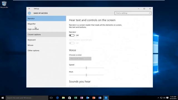This screenshot has width=178, height=100.
Task: Launch OneNote from the taskbar
Action: (x=81, y=98)
